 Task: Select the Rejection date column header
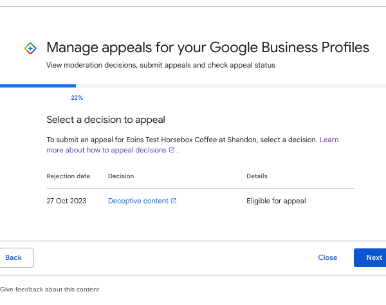point(68,176)
